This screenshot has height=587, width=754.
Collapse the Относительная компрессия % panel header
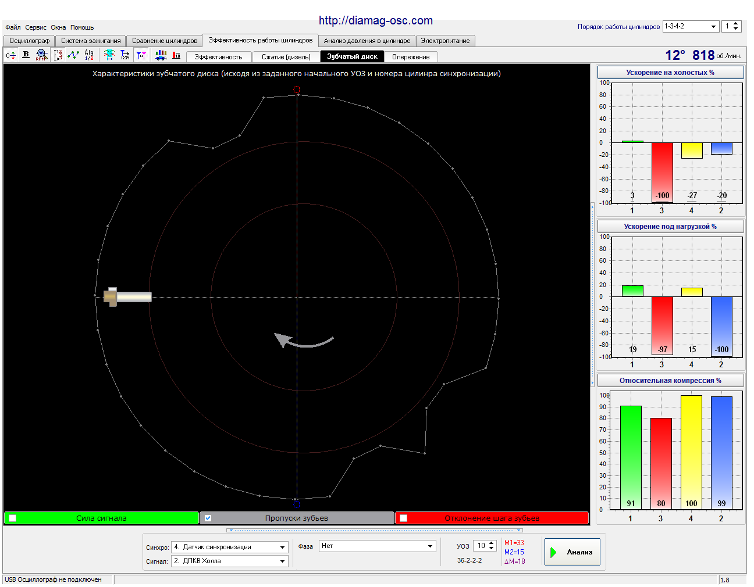coord(670,381)
